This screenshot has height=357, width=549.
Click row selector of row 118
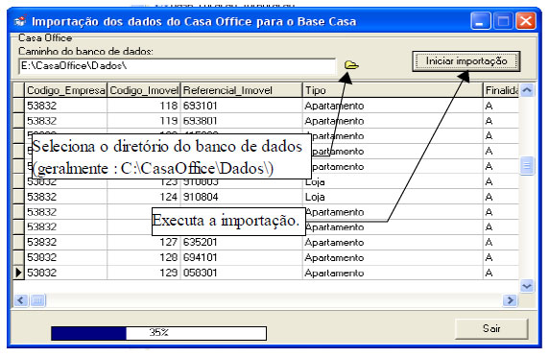(x=18, y=106)
